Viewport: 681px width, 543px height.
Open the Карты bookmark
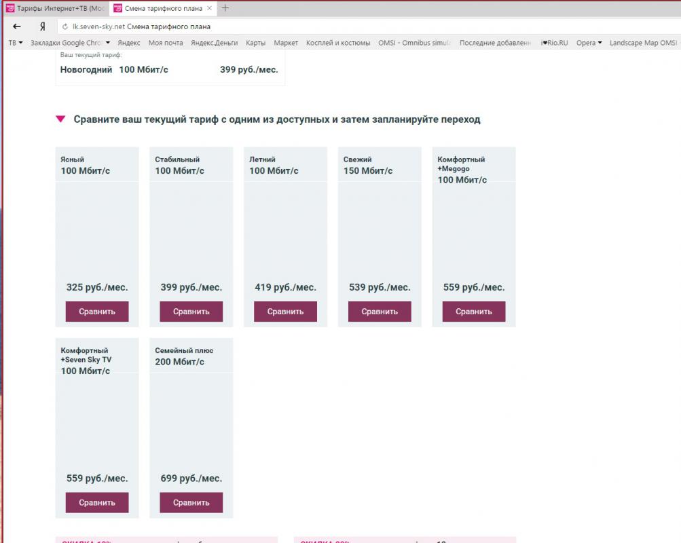[255, 43]
